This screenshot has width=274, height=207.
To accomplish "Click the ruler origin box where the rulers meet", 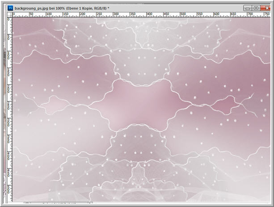I will tap(10, 15).
